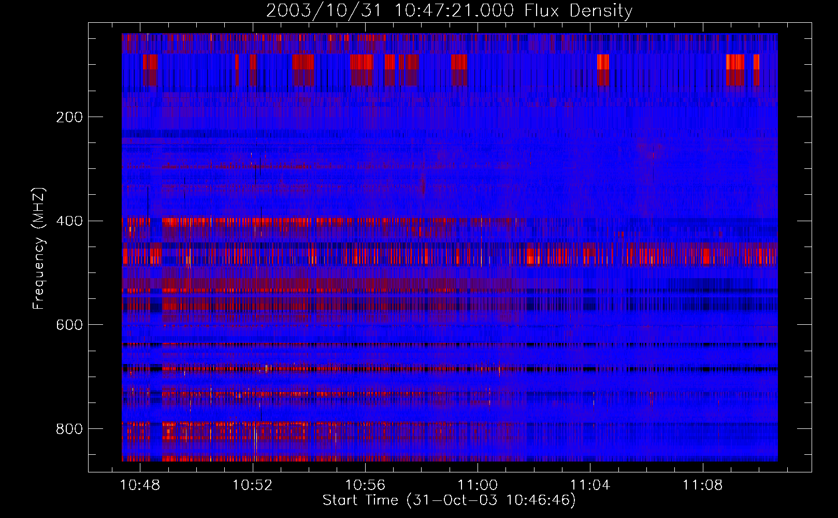
Task: Click the 400 frequency tick label
Action: point(69,221)
